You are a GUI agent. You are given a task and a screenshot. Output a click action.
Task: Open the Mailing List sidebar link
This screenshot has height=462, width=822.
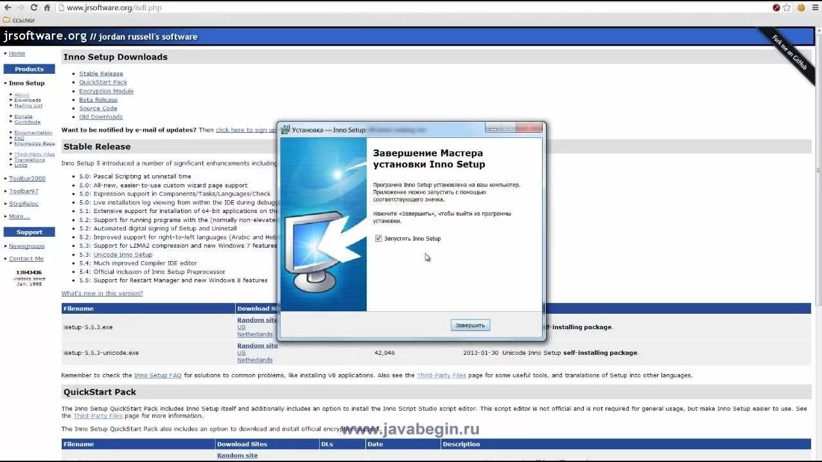tap(28, 106)
